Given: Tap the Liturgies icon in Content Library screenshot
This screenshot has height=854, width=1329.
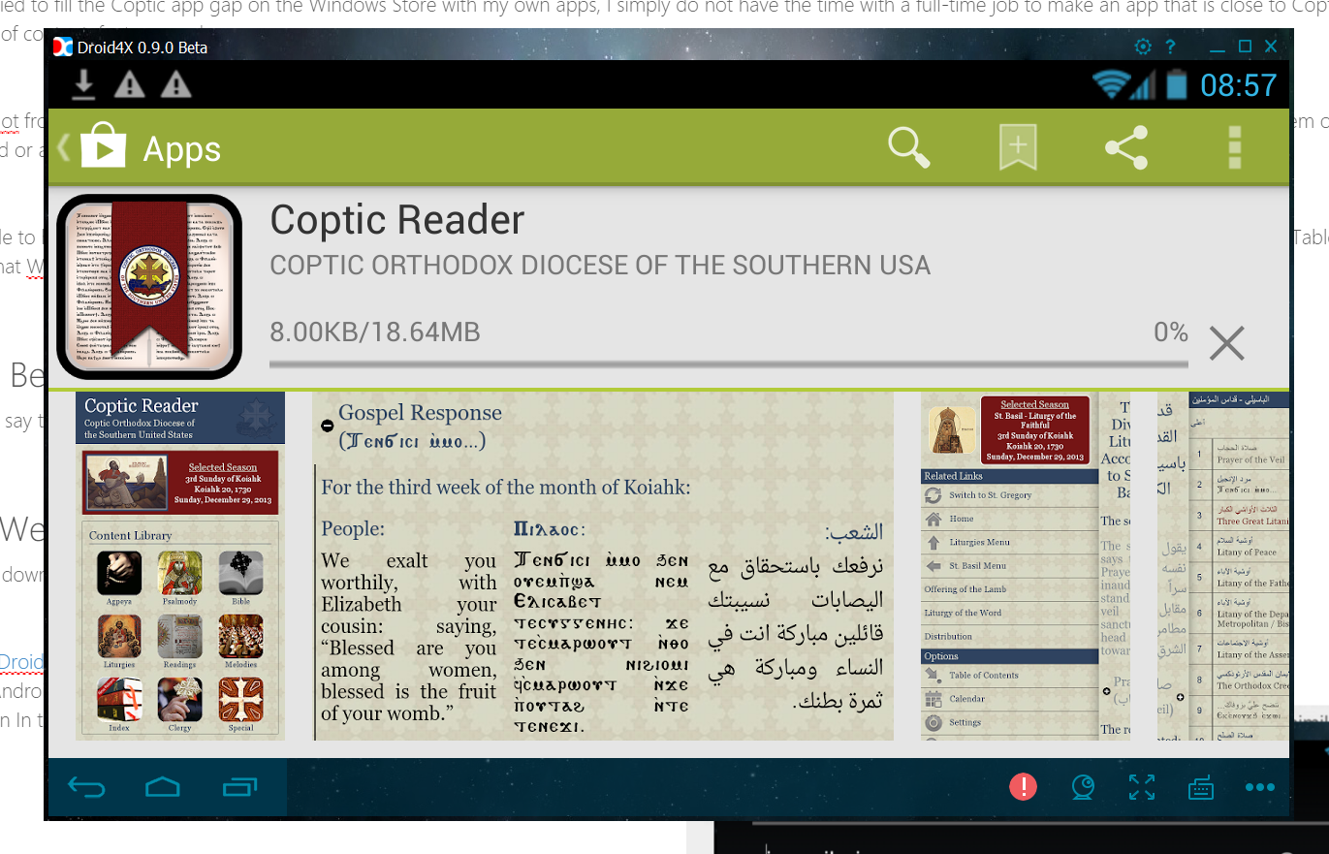Looking at the screenshot, I should [119, 636].
